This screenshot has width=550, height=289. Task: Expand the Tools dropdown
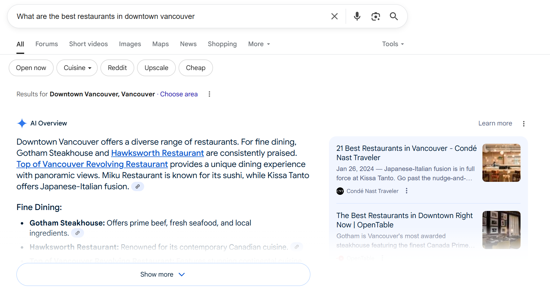coord(393,44)
